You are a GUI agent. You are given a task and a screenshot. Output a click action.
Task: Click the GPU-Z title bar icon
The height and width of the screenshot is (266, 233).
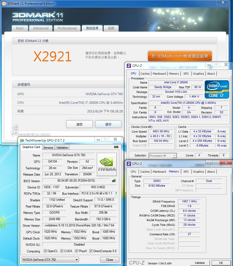coord(22,140)
